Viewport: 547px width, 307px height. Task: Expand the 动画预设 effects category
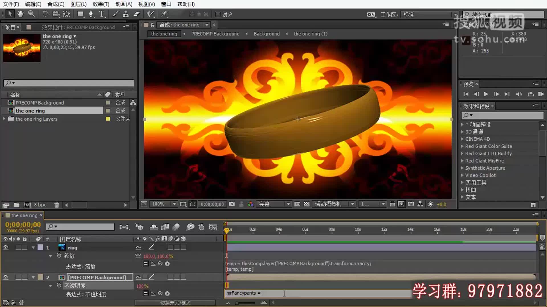[x=462, y=125]
